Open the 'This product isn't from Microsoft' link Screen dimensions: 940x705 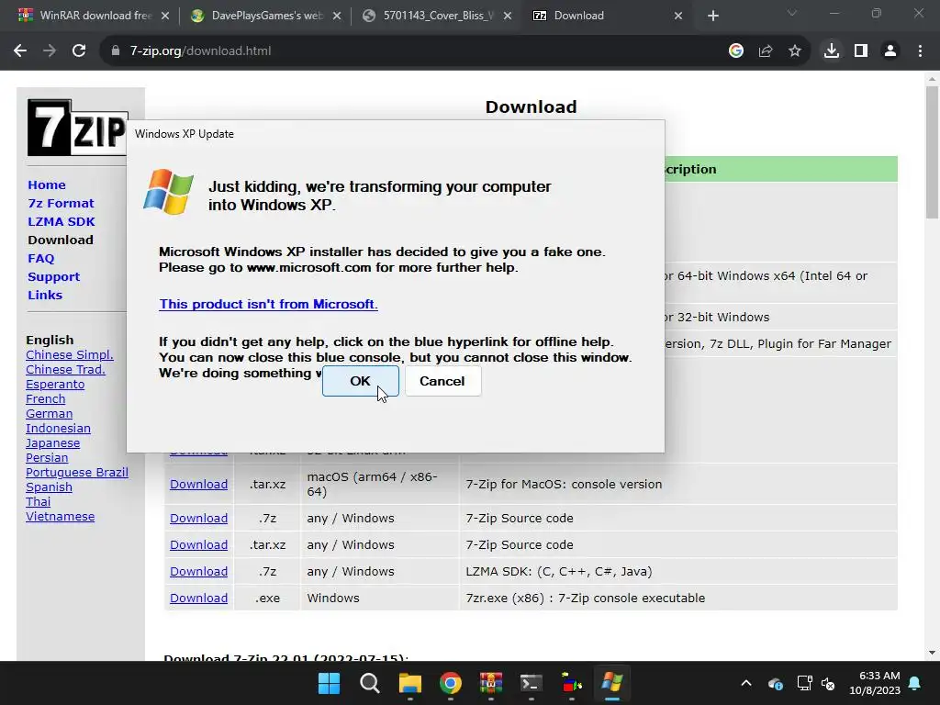(x=269, y=304)
